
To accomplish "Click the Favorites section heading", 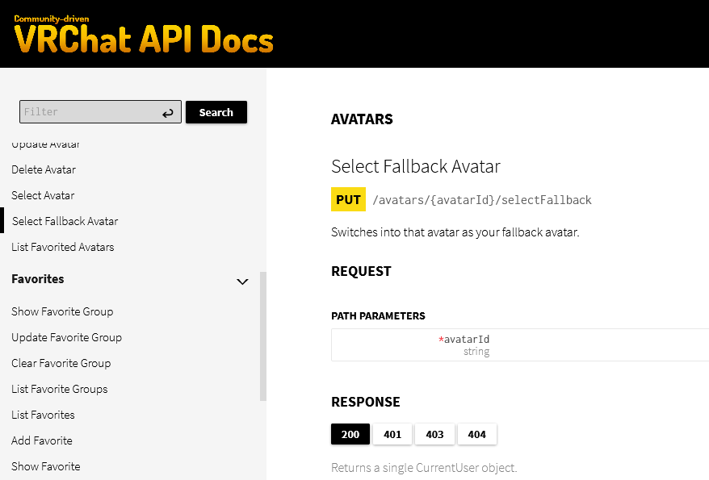I will click(x=38, y=279).
